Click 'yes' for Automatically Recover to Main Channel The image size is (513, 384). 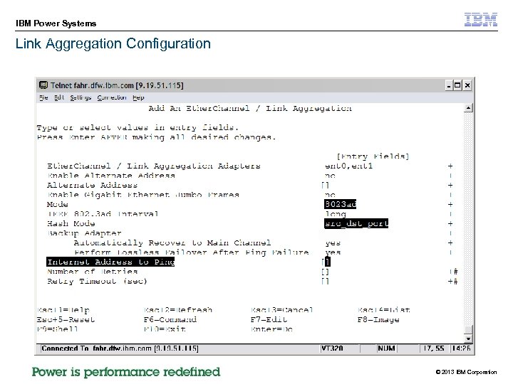click(x=333, y=243)
